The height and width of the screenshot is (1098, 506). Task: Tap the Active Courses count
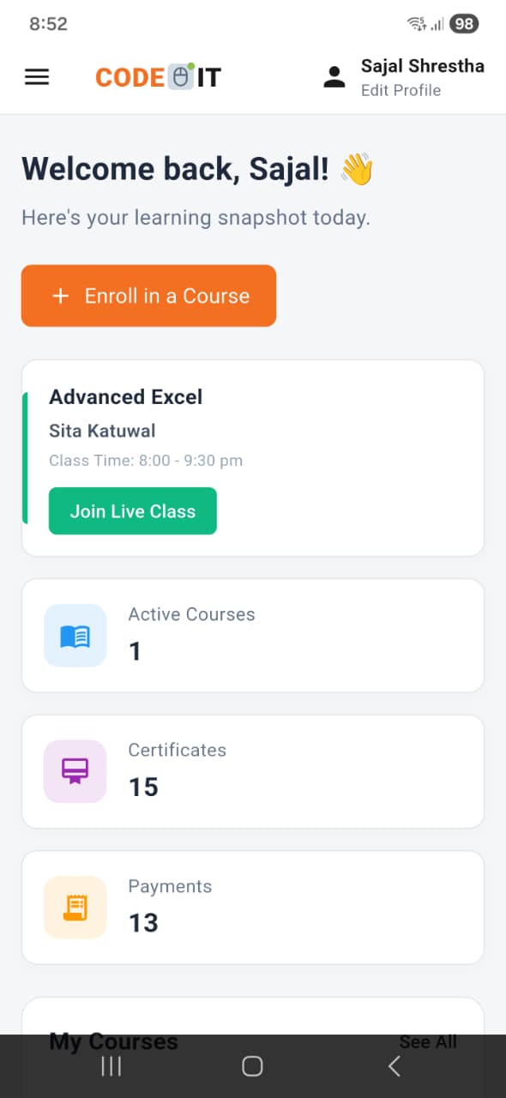(135, 650)
